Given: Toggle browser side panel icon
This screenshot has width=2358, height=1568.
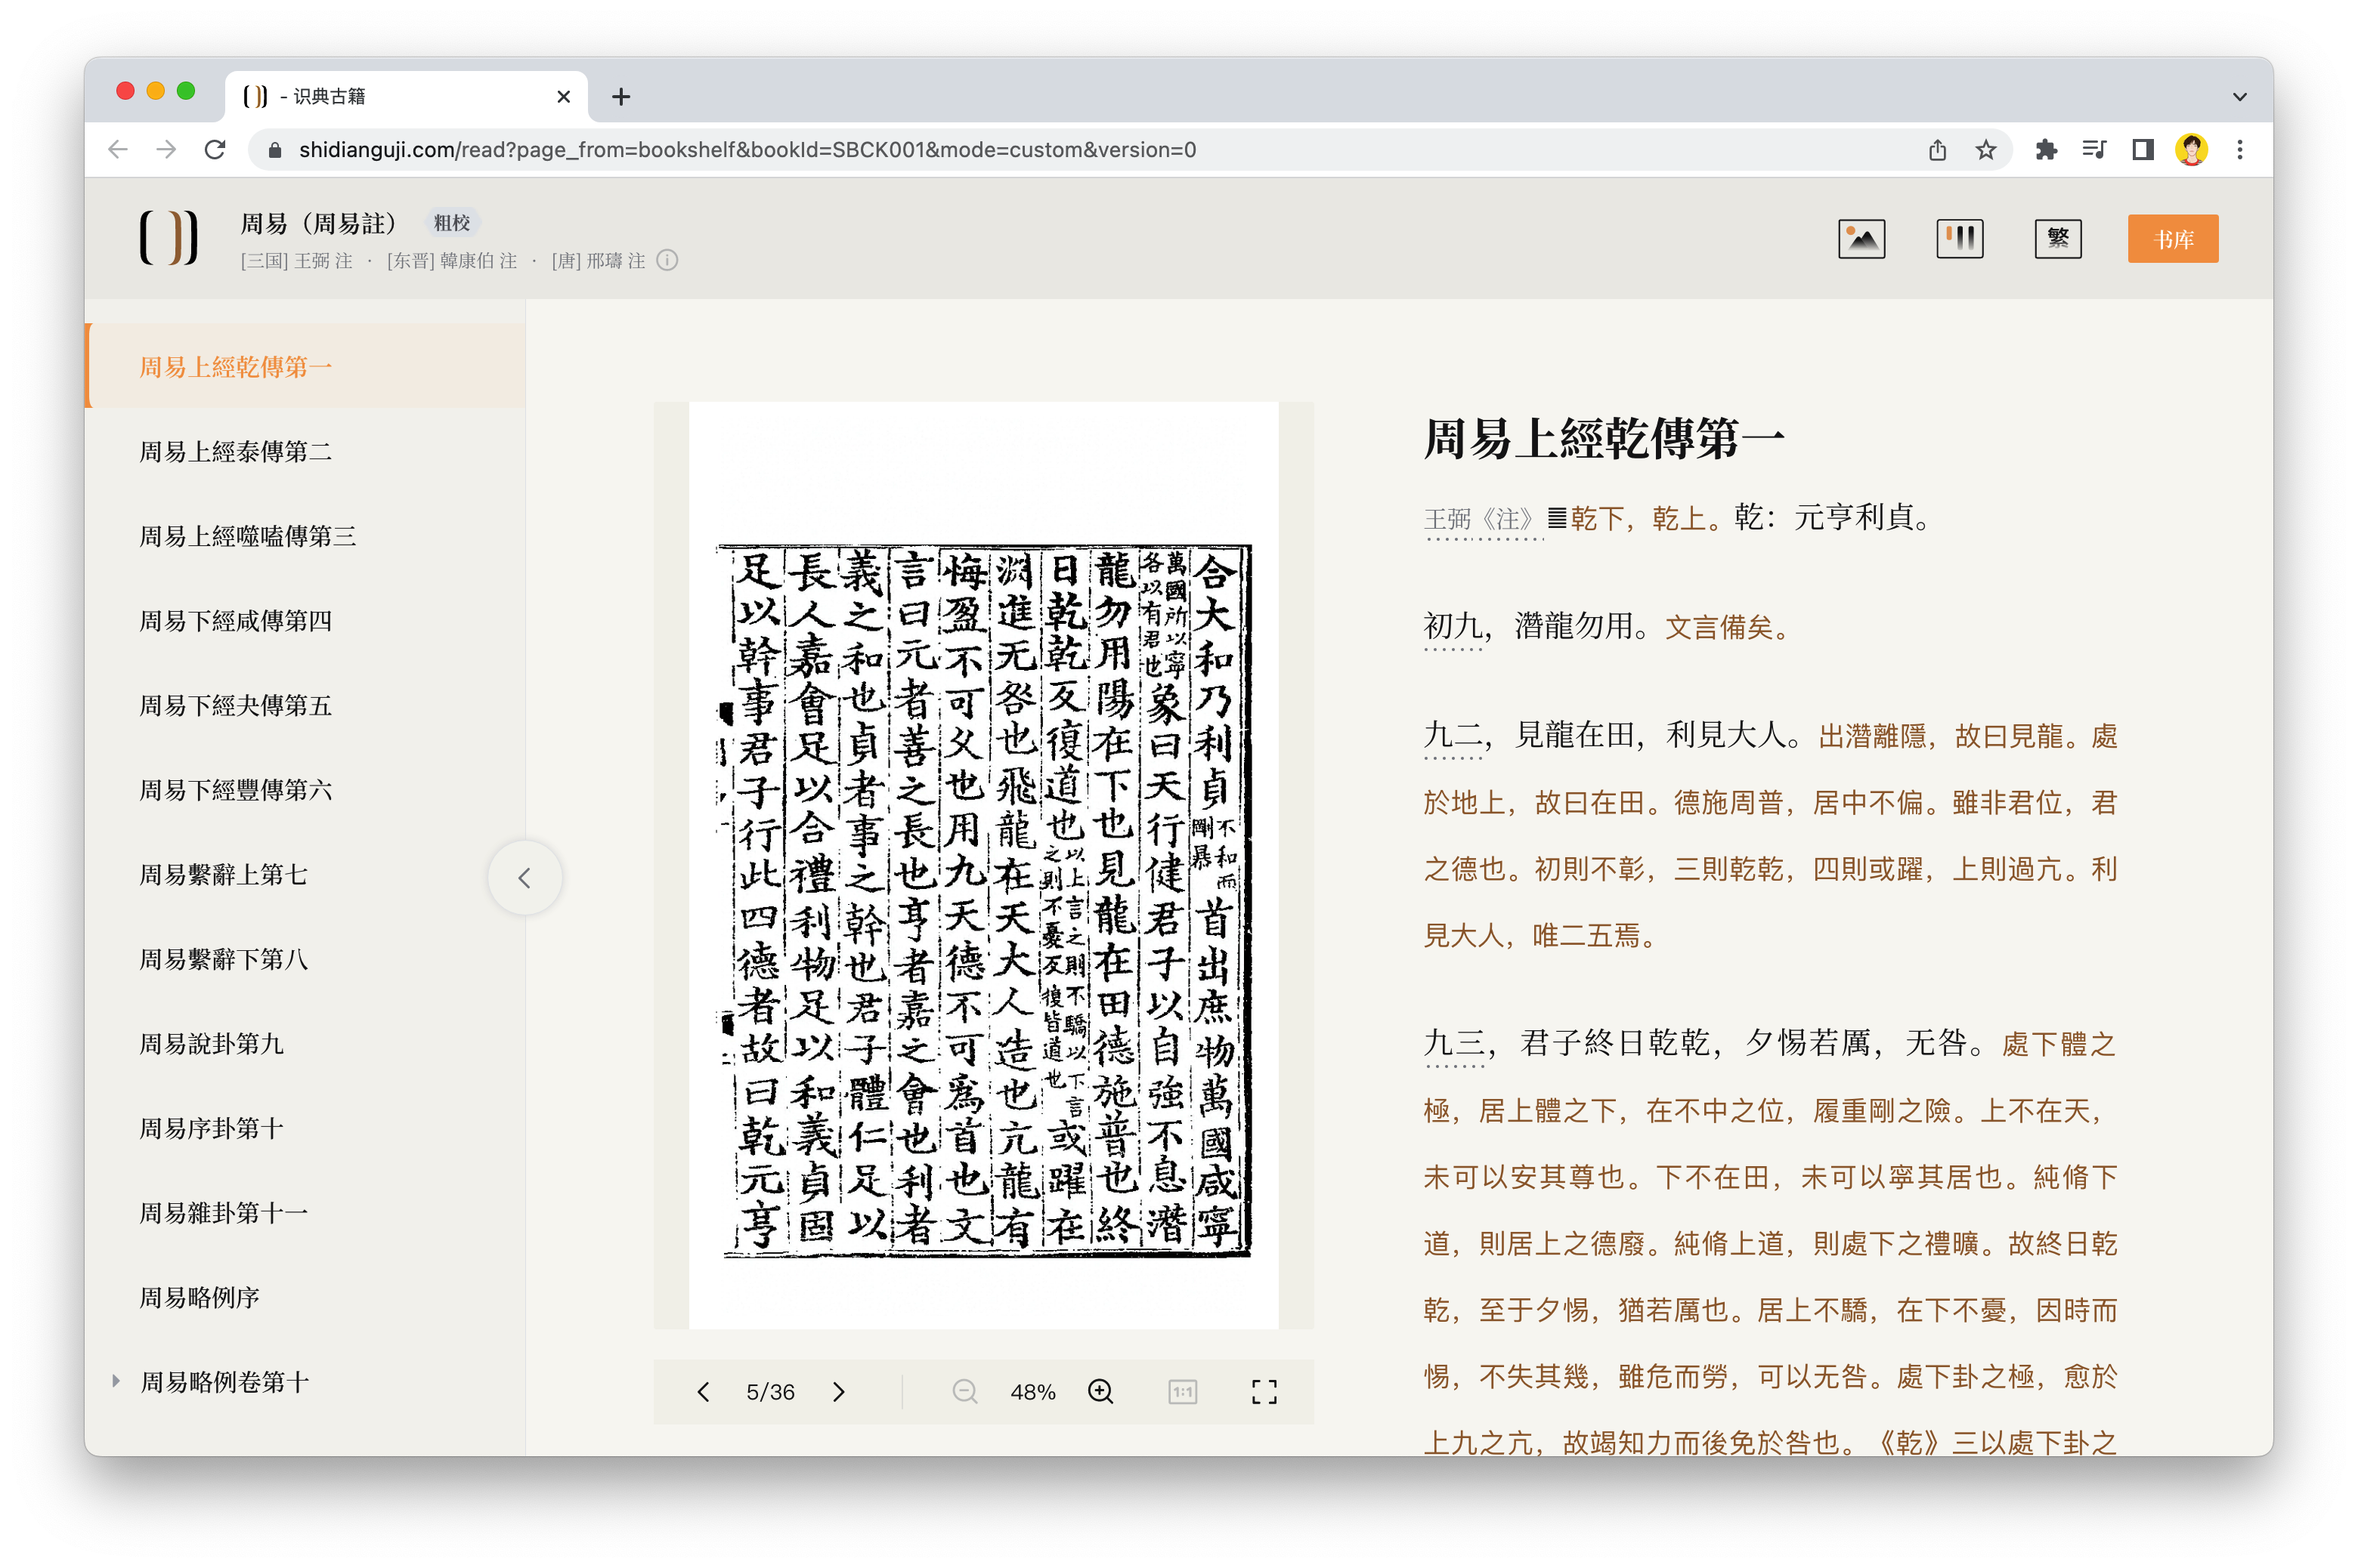Looking at the screenshot, I should (x=2142, y=150).
